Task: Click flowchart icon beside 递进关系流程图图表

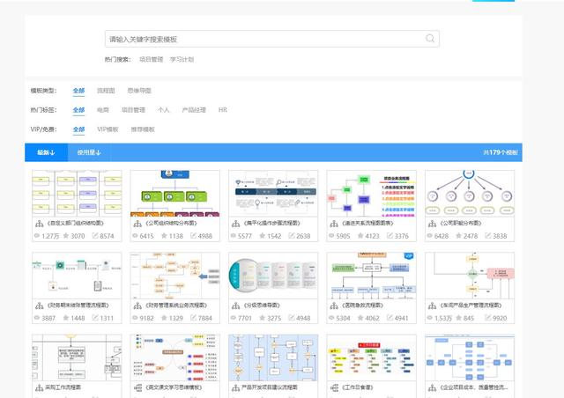Action: coord(334,224)
